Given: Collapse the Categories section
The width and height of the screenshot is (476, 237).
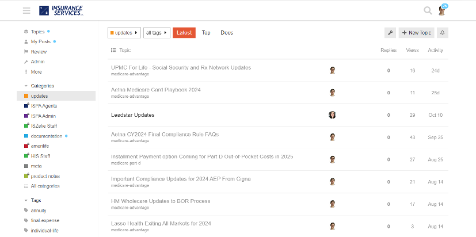Looking at the screenshot, I should pos(39,86).
